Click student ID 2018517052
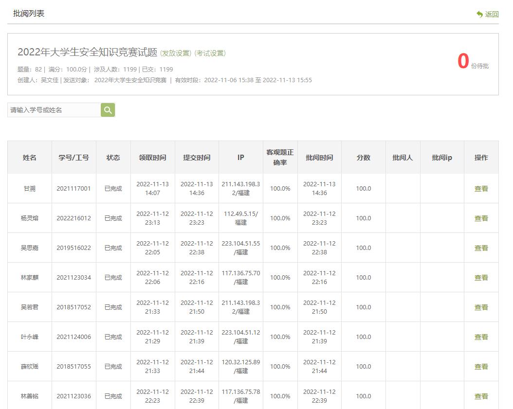513x409 pixels. (x=73, y=307)
